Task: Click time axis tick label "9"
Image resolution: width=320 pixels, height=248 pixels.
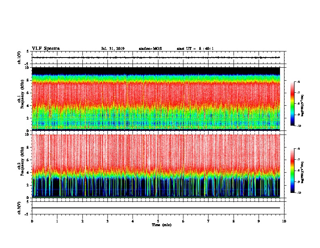Action: pos(259,221)
